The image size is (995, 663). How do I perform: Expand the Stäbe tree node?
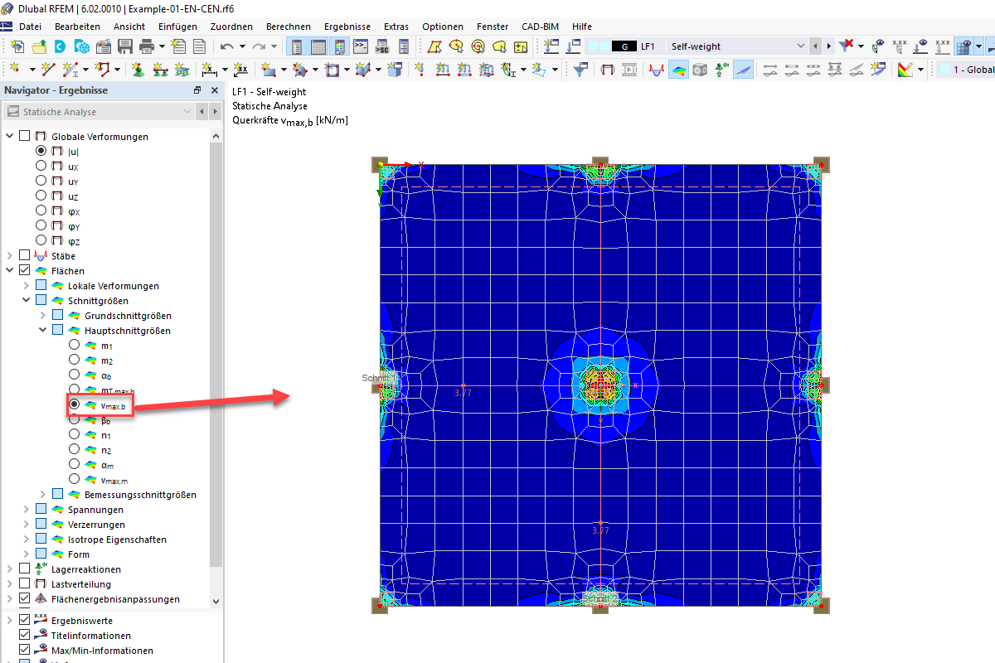[10, 256]
